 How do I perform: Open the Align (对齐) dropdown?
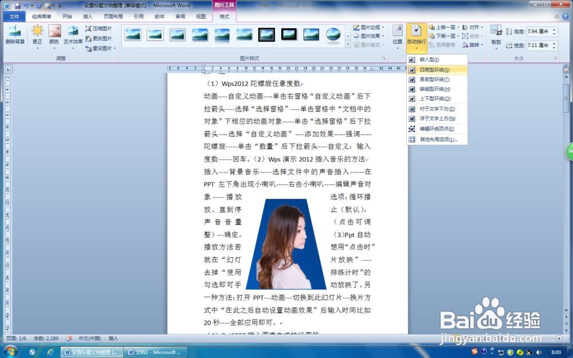coord(473,27)
